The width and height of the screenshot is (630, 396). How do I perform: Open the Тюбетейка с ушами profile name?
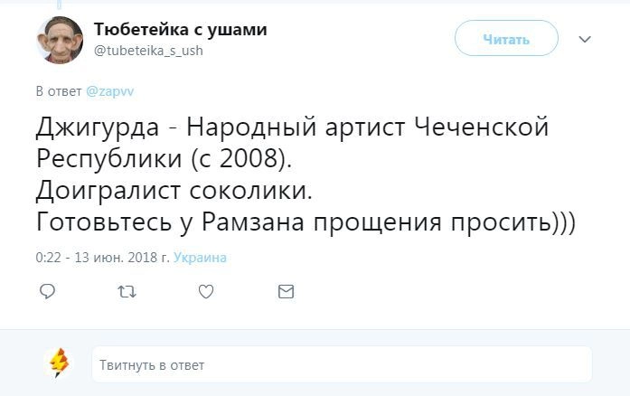(180, 30)
